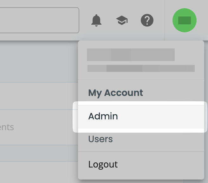Log out using the Logout entry
The width and height of the screenshot is (208, 183).
(103, 164)
